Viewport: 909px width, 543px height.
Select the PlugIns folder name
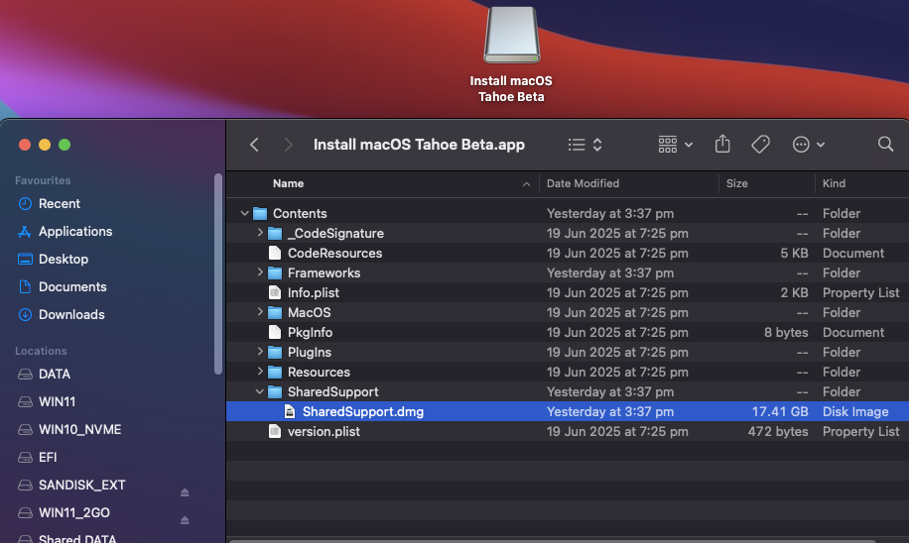310,352
